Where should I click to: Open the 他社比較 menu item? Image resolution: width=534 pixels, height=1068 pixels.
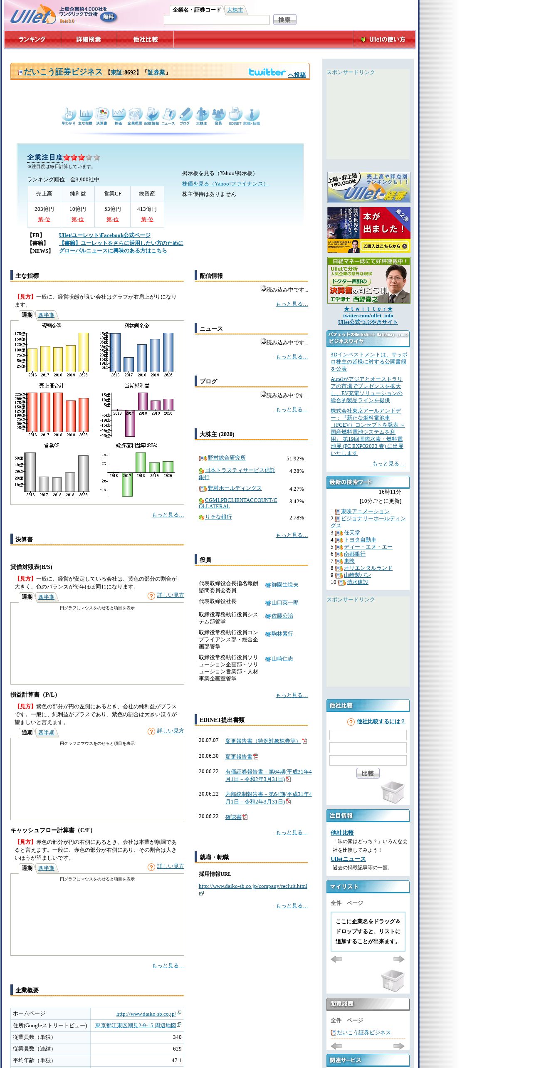point(146,40)
